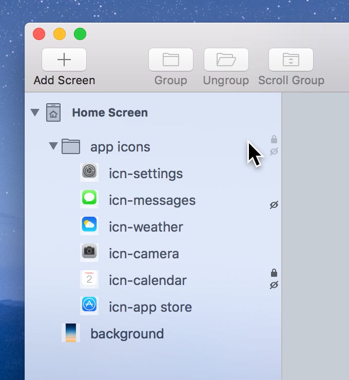
Task: Click the red close window button
Action: [39, 34]
